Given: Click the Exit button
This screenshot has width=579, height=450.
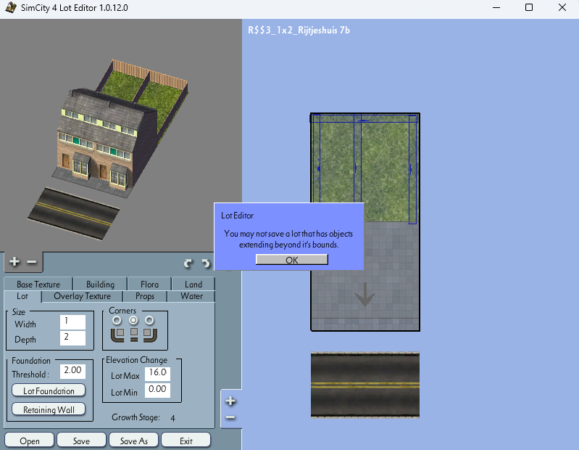Looking at the screenshot, I should point(186,441).
